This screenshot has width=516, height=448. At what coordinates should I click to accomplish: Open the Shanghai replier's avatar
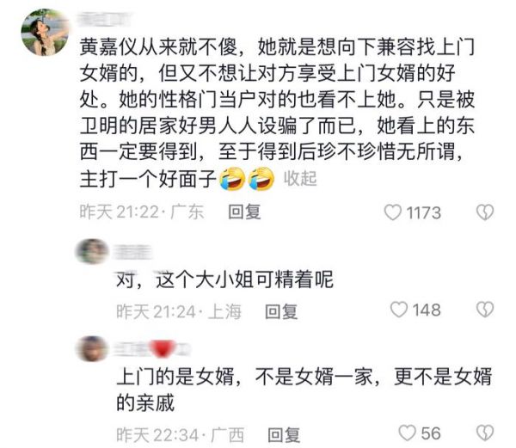click(x=92, y=252)
